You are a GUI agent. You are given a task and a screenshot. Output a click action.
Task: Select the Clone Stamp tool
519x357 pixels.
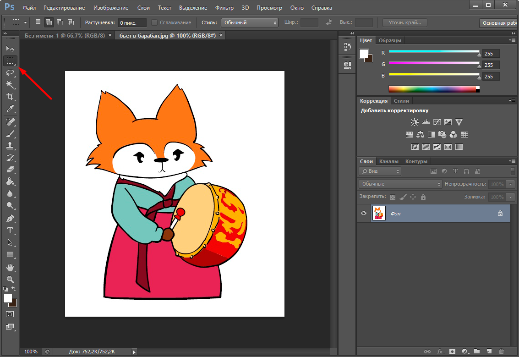10,146
